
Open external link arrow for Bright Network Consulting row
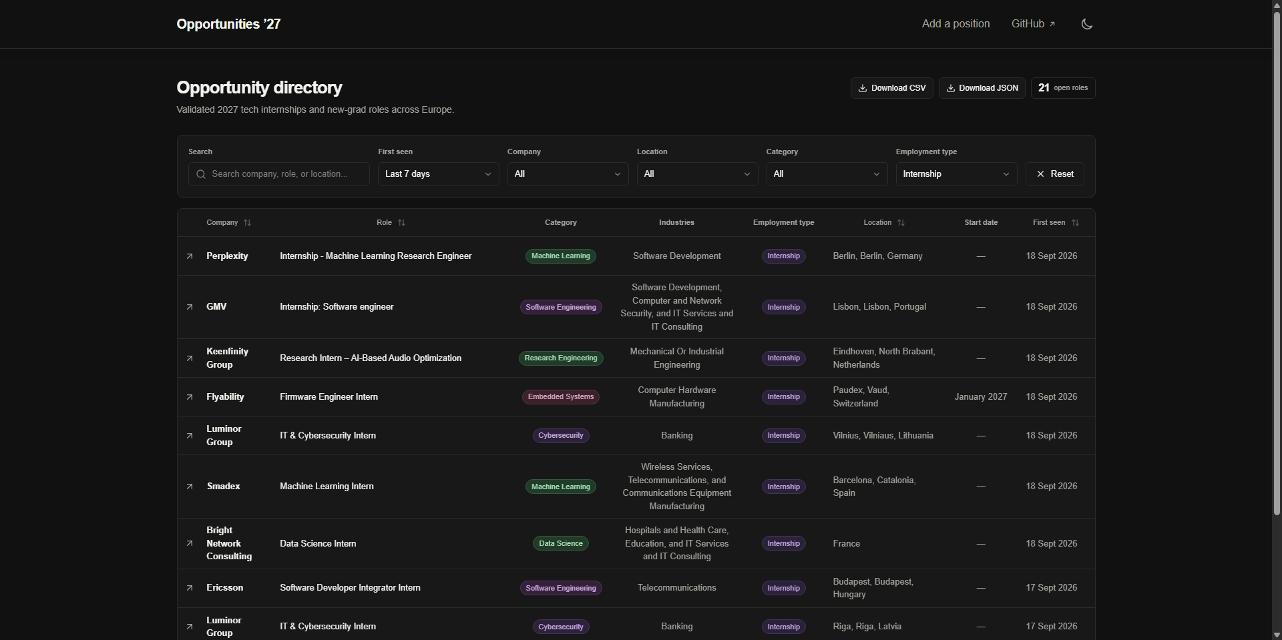(x=190, y=544)
